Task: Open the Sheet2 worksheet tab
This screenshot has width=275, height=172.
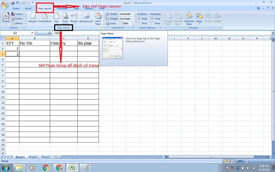Action: click(33, 157)
